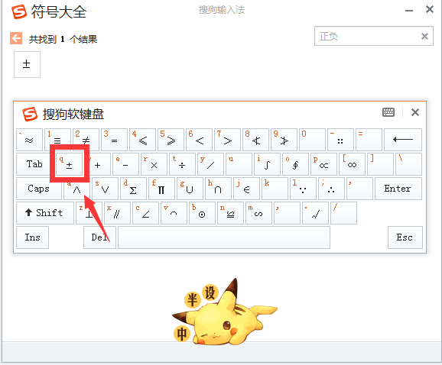Click the ± key labeled q

69,164
